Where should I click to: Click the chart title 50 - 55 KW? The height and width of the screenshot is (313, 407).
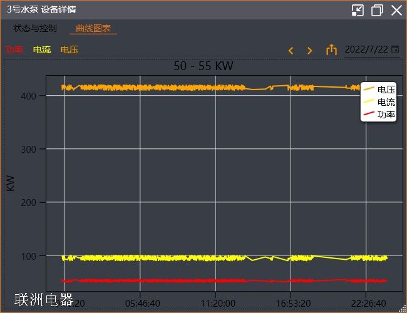pyautogui.click(x=203, y=66)
